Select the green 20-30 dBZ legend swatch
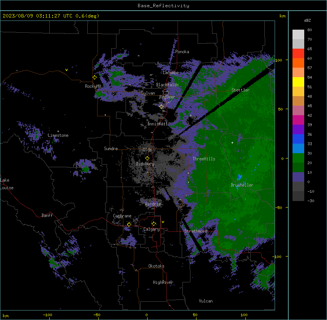 point(298,158)
